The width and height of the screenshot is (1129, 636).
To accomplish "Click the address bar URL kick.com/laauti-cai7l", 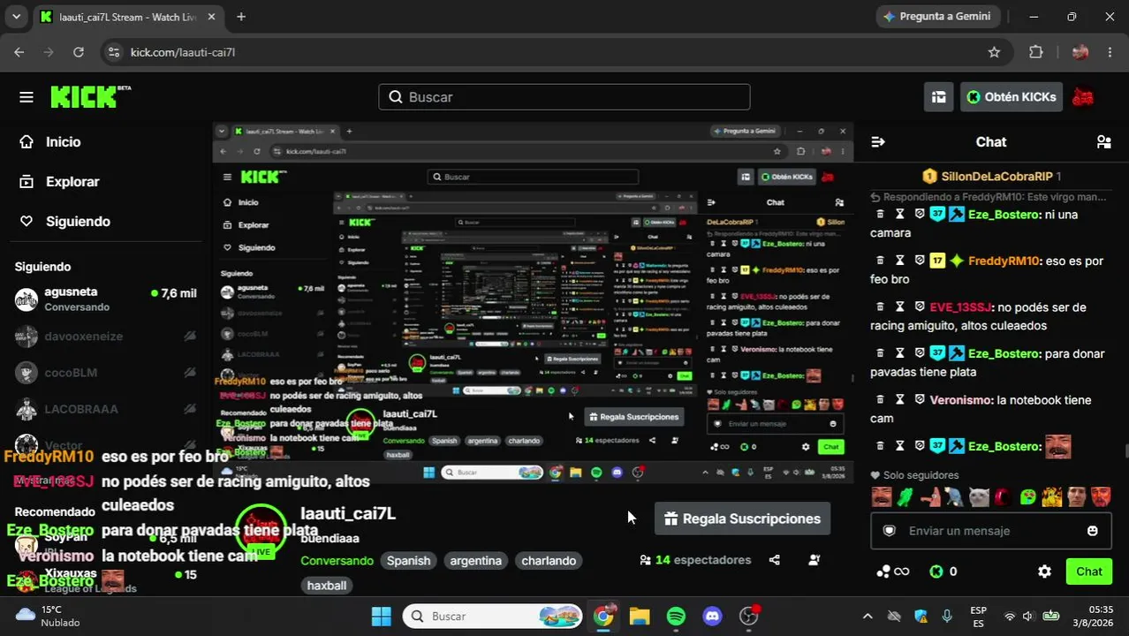I will point(183,52).
